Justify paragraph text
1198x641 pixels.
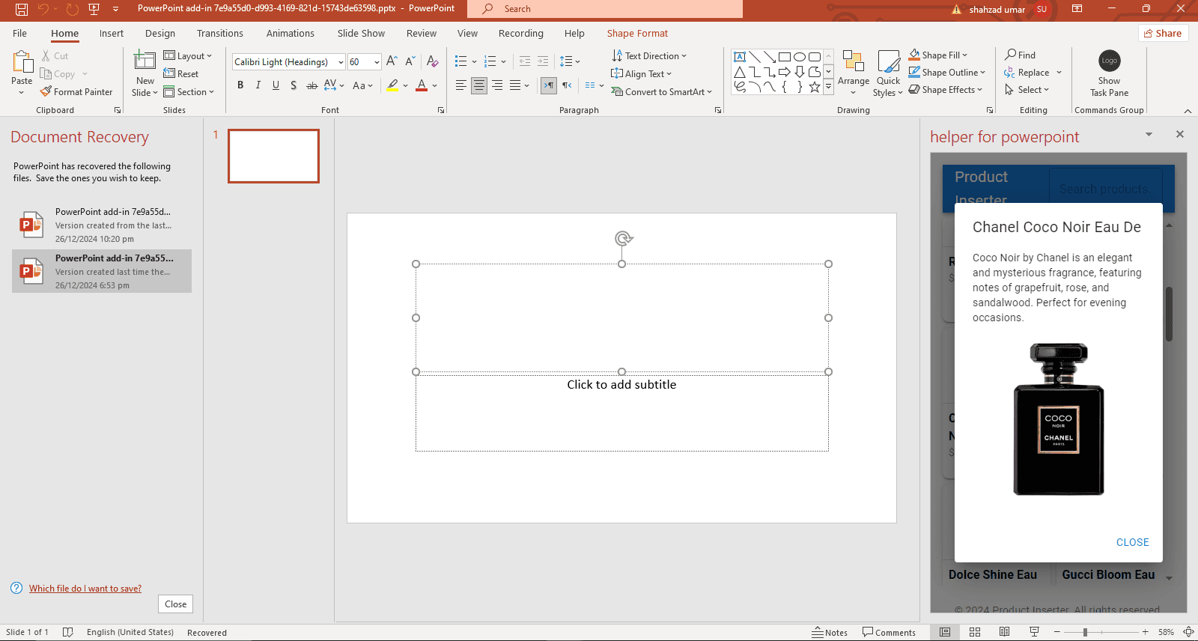515,85
